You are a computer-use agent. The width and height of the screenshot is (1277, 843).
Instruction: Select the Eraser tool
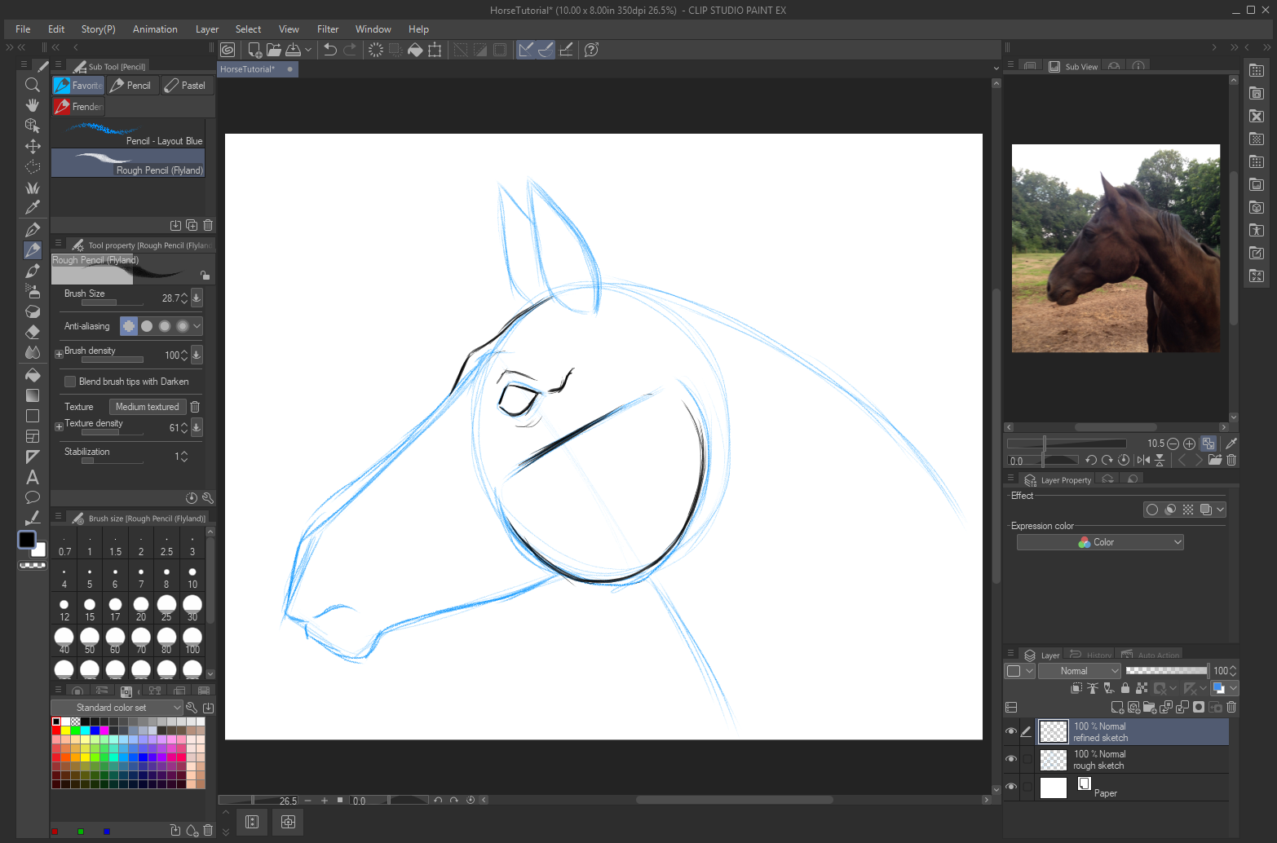(33, 332)
